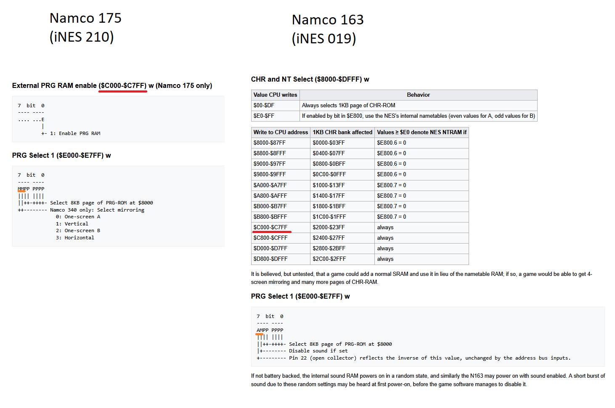Image resolution: width=615 pixels, height=408 pixels.
Task: Click the "$1400-$17FF" CHR bank cell
Action: click(342, 196)
